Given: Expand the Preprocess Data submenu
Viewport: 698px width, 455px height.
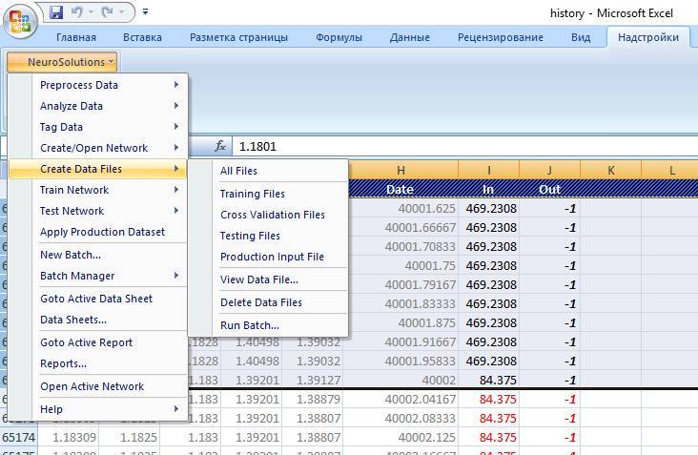Looking at the screenshot, I should tap(97, 85).
